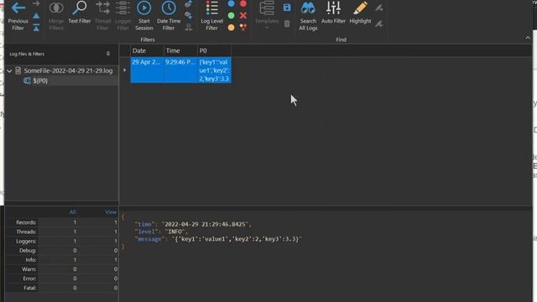The height and width of the screenshot is (302, 537).
Task: Click the All statistics column header
Action: [73, 212]
